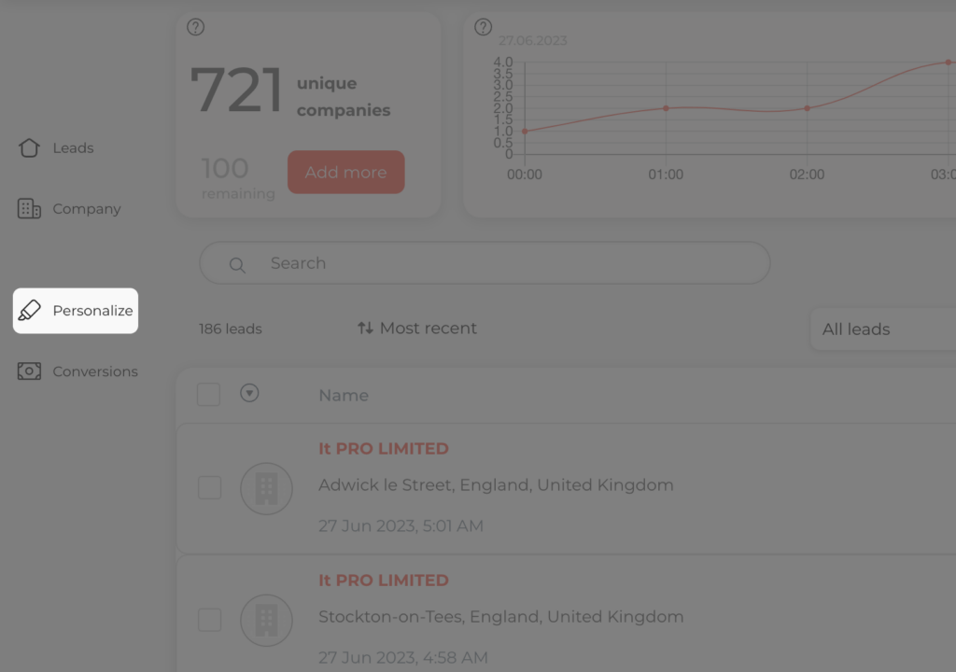Open the Conversions money icon
This screenshot has width=956, height=672.
29,371
